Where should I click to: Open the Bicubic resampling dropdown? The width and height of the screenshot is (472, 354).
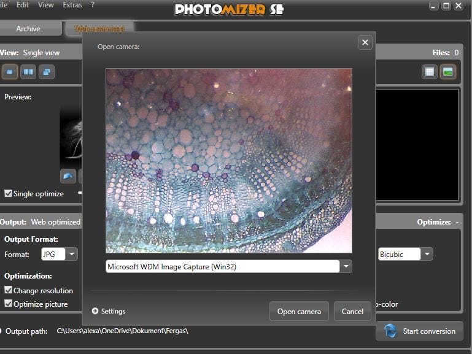pos(427,254)
